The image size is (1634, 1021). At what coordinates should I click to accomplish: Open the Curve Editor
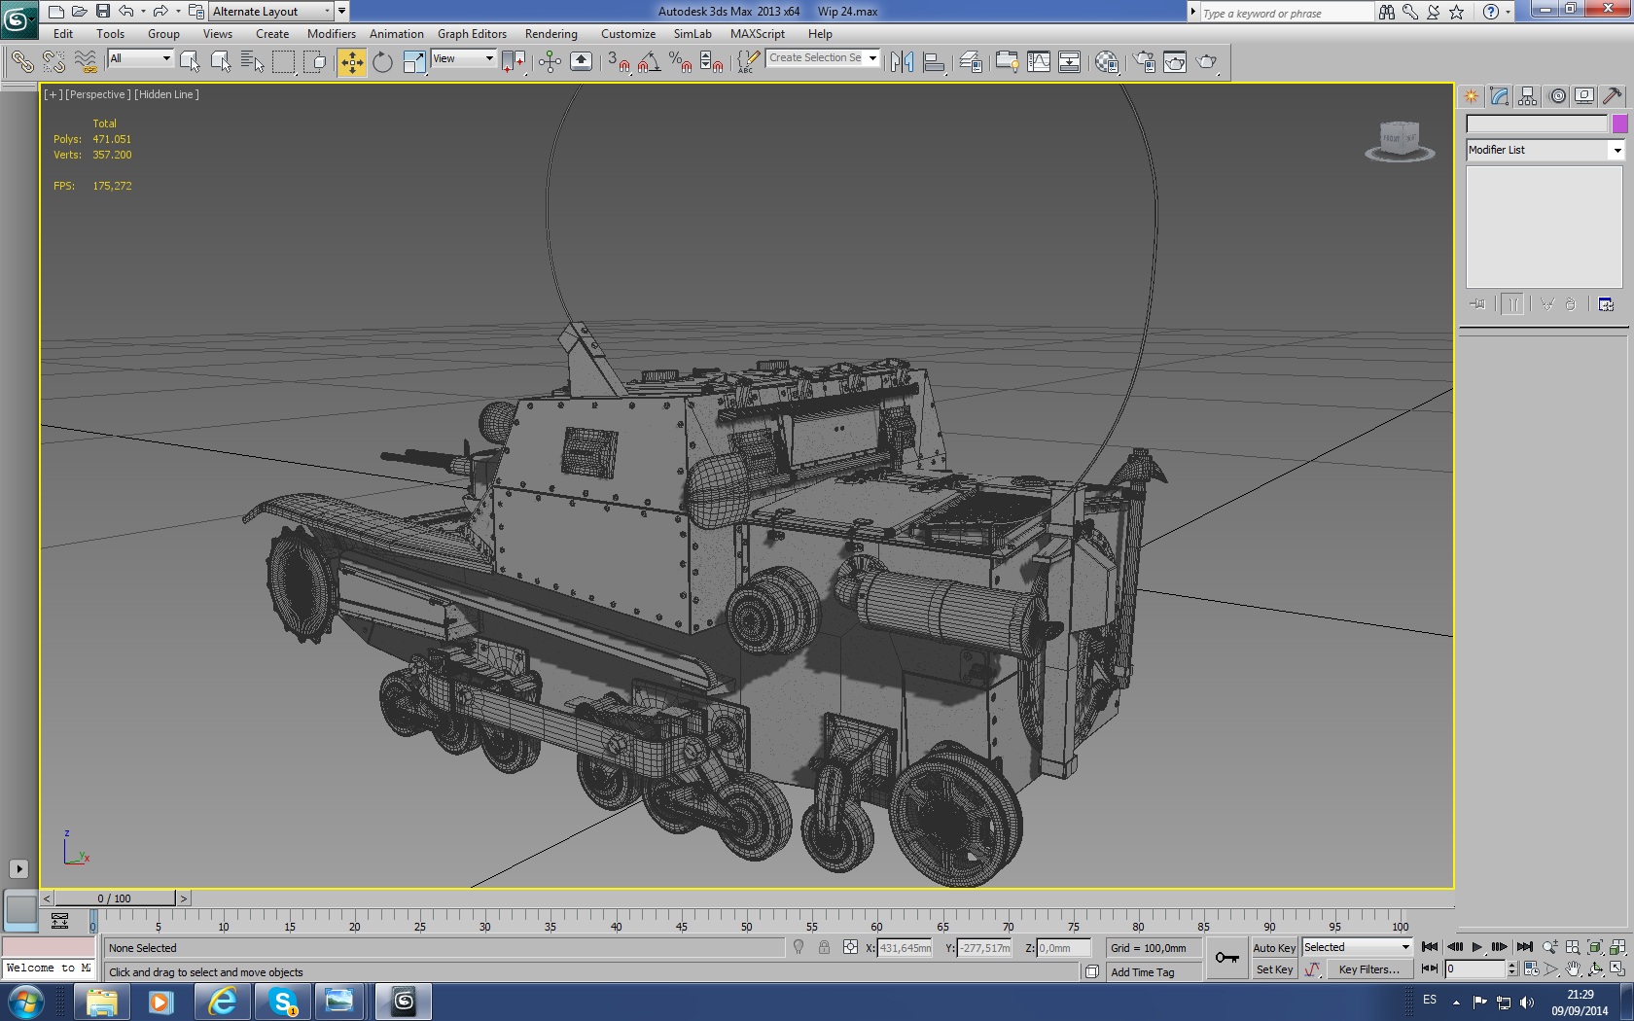coord(1038,62)
